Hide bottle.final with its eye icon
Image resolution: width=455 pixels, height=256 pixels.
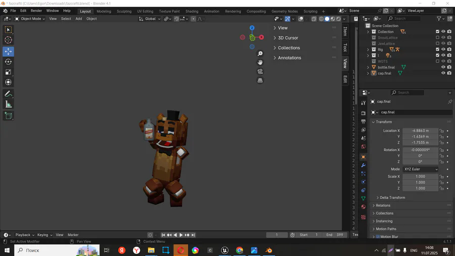tap(443, 67)
